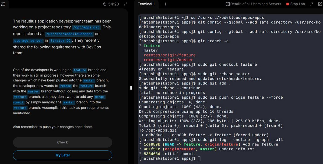Click 'Also remember to push your changes' text

point(53,127)
